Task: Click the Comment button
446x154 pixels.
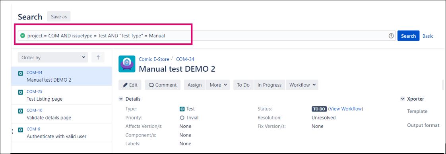Action: click(163, 85)
